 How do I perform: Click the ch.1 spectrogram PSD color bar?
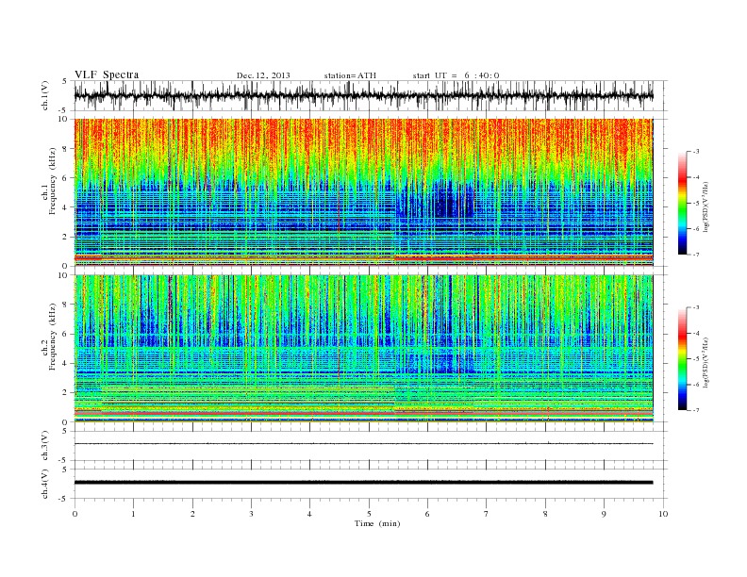pyautogui.click(x=682, y=204)
